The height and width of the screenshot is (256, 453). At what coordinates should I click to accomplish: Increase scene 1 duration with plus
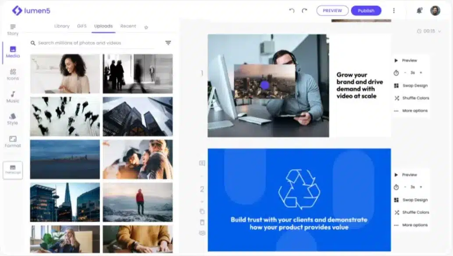point(421,73)
